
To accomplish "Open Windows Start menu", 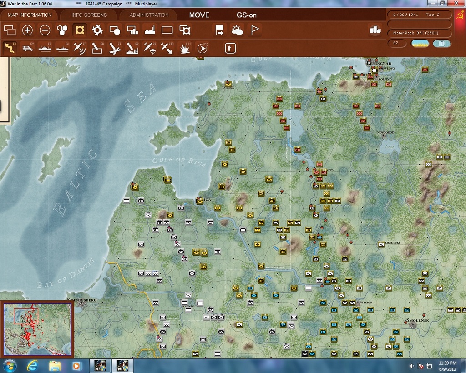I will pos(10,366).
